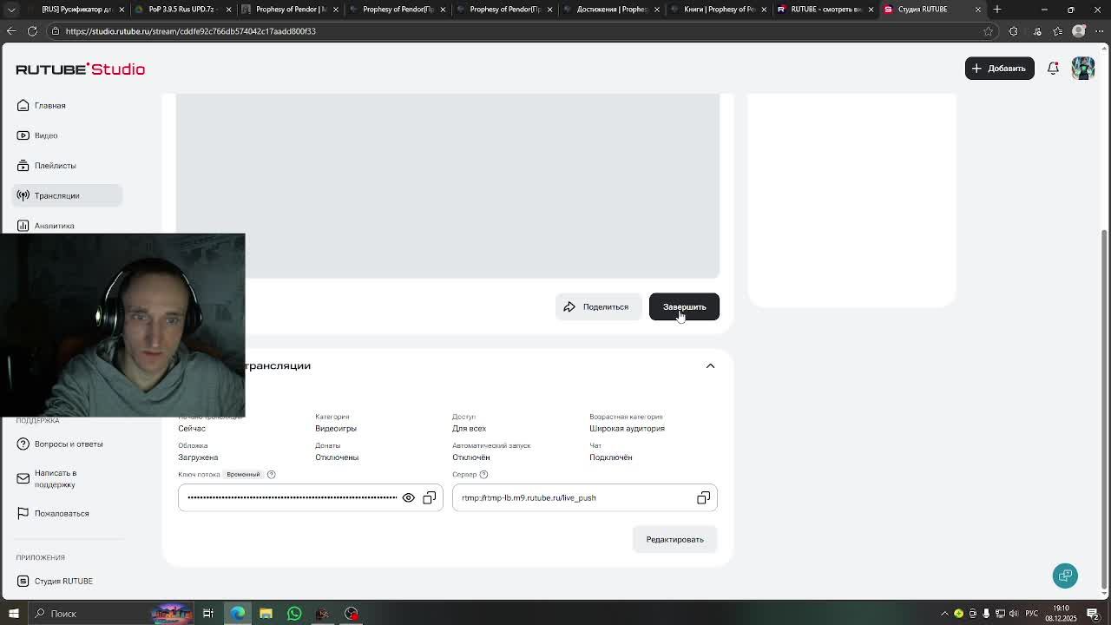Click the Добавить button
Screen dimensions: 1111x625
coord(999,68)
